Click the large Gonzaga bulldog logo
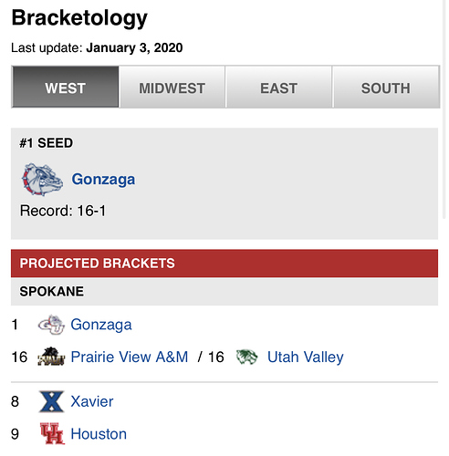449x456 pixels. [42, 180]
